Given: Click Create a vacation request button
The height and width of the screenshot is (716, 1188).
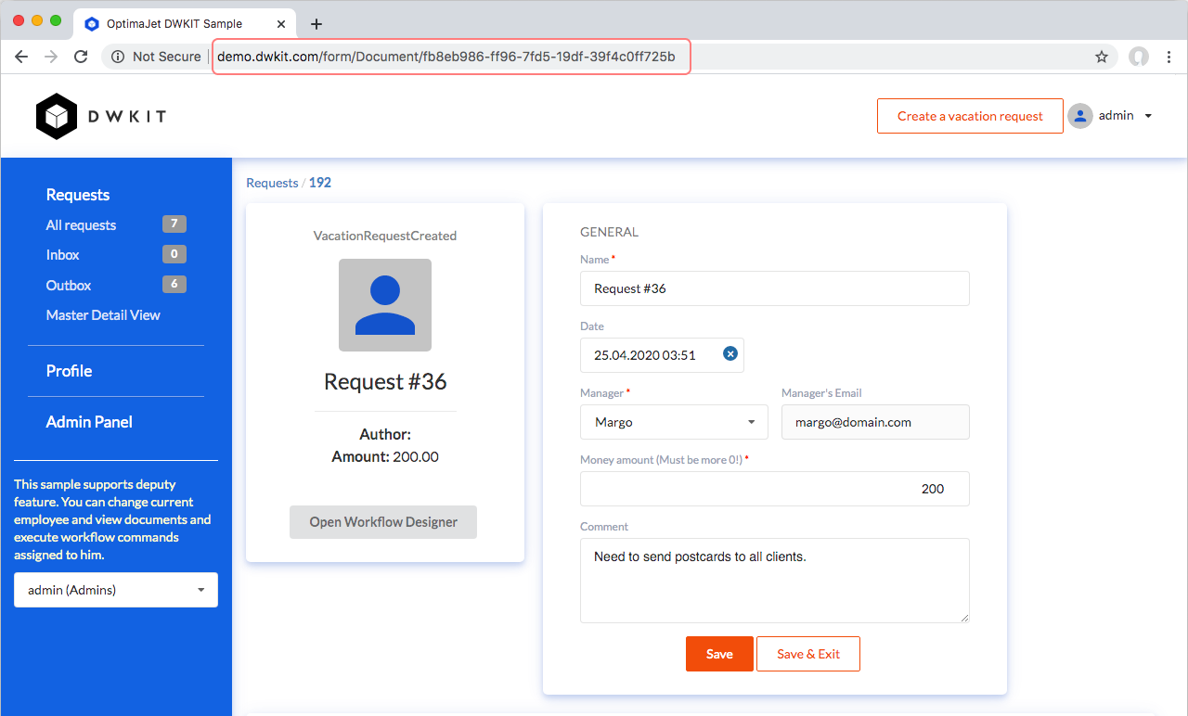Looking at the screenshot, I should tap(970, 116).
